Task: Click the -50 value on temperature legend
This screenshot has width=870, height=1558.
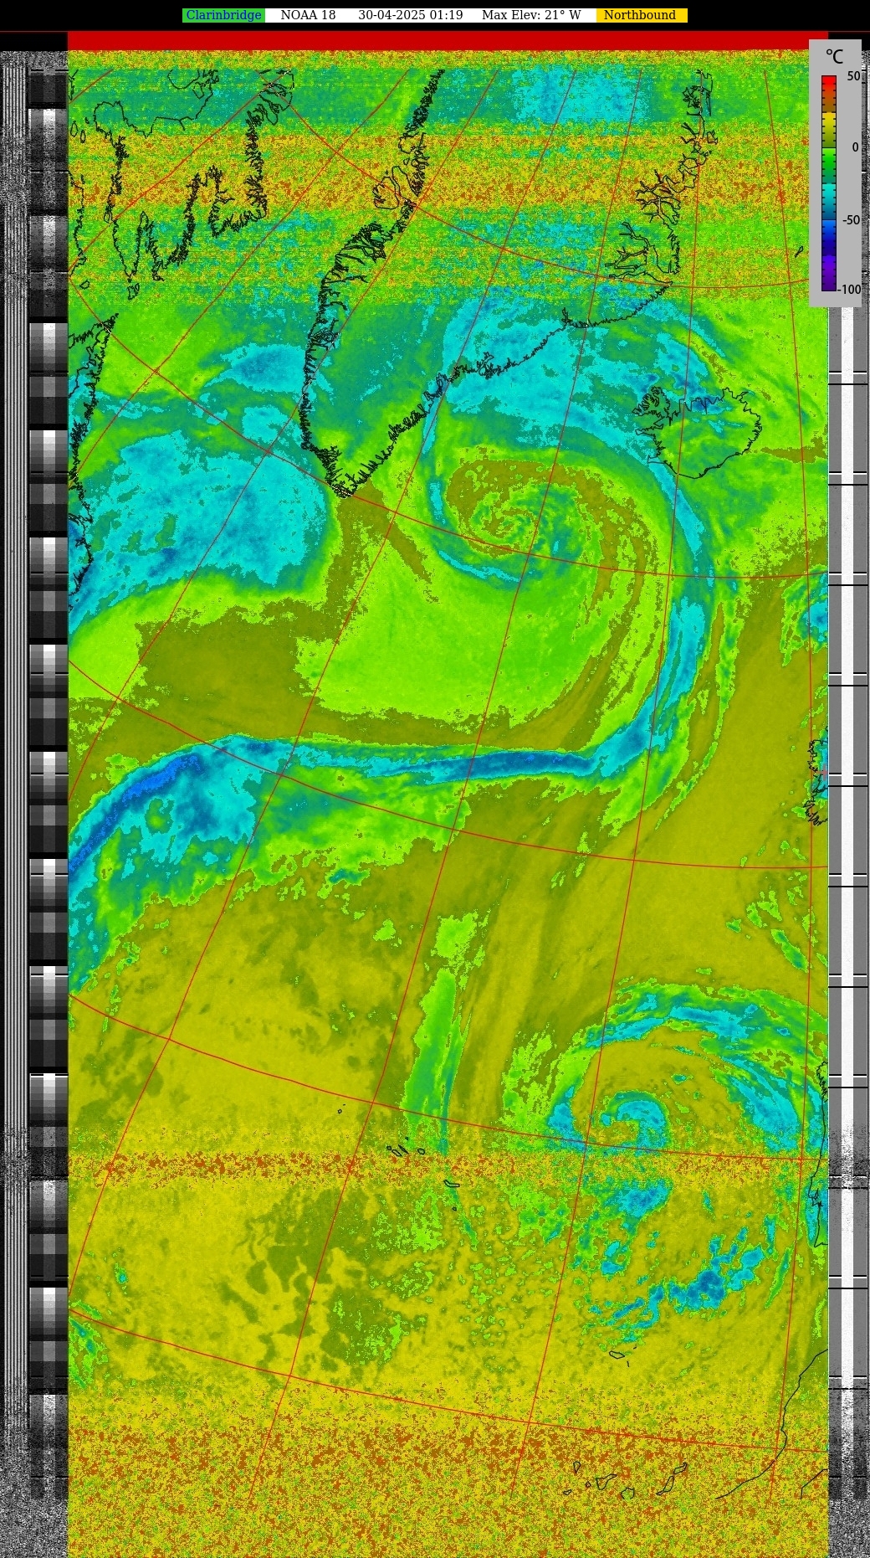Action: tap(851, 220)
